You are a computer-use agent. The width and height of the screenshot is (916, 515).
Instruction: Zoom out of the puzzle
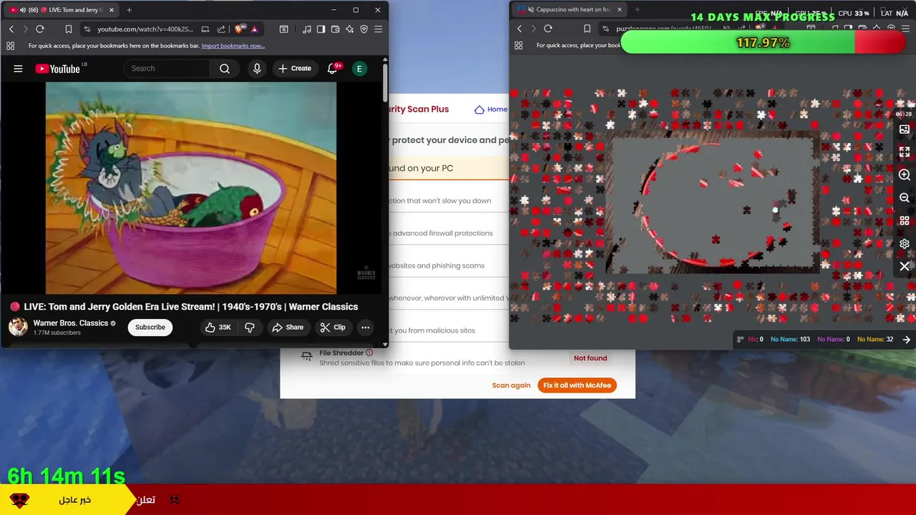pos(905,198)
